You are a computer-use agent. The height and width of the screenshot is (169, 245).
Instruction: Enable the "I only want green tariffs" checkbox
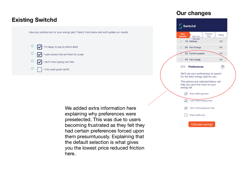pos(40,69)
